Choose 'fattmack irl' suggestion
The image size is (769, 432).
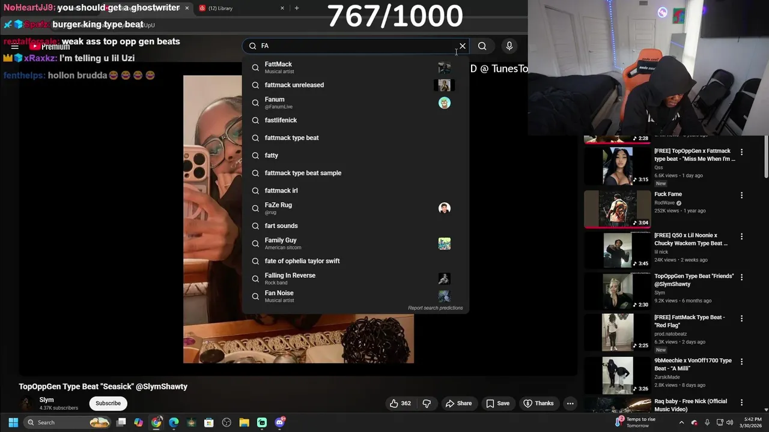(x=355, y=191)
